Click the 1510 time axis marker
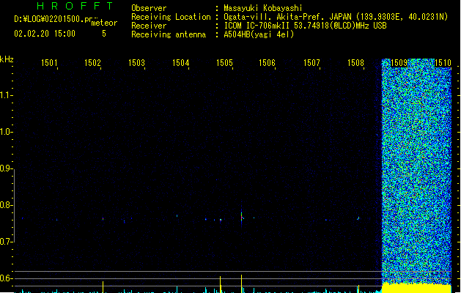461x293 pixels. click(443, 63)
